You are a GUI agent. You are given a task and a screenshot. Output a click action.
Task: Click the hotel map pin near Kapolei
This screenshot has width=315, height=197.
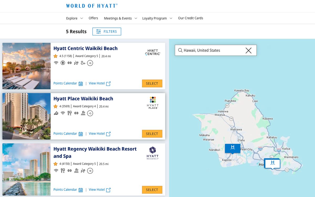point(233,148)
